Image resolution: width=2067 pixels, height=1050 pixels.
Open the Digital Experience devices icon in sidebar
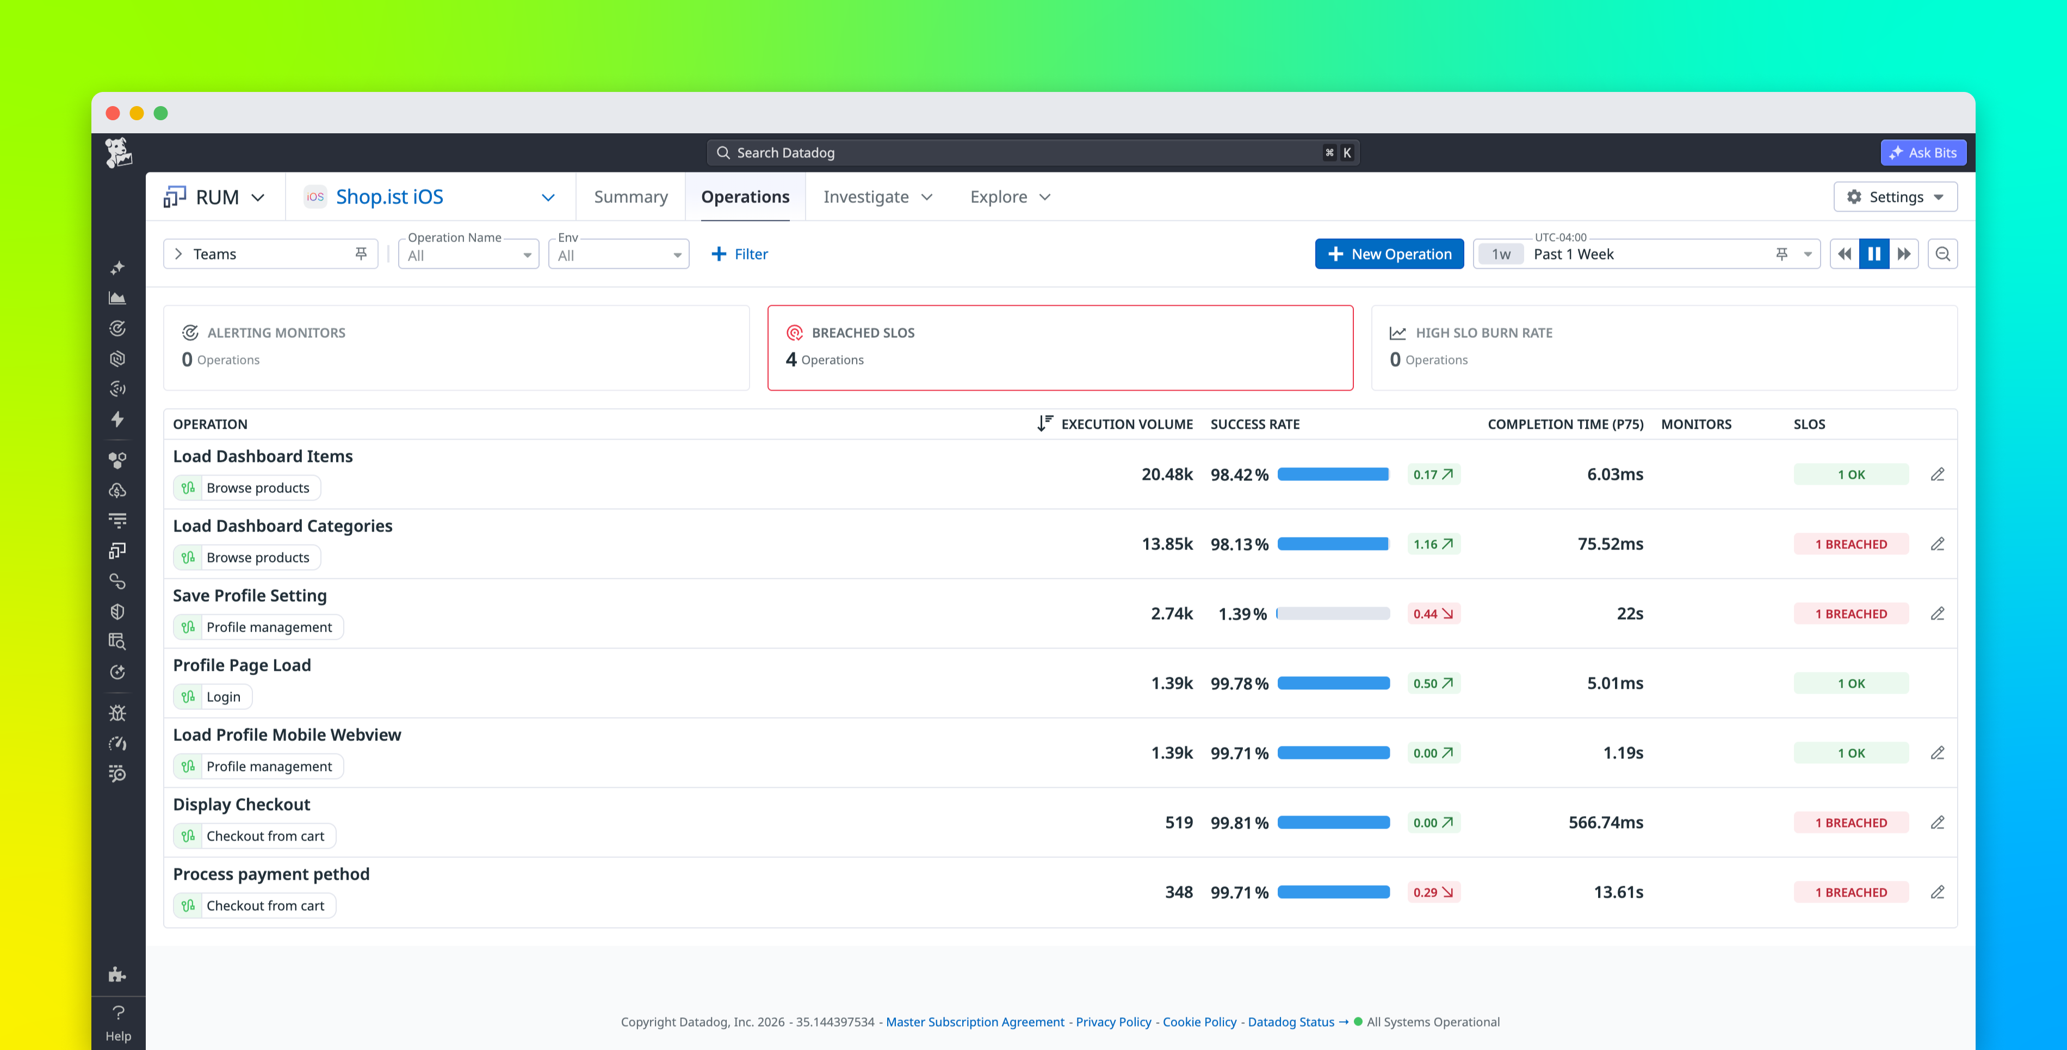(x=118, y=551)
